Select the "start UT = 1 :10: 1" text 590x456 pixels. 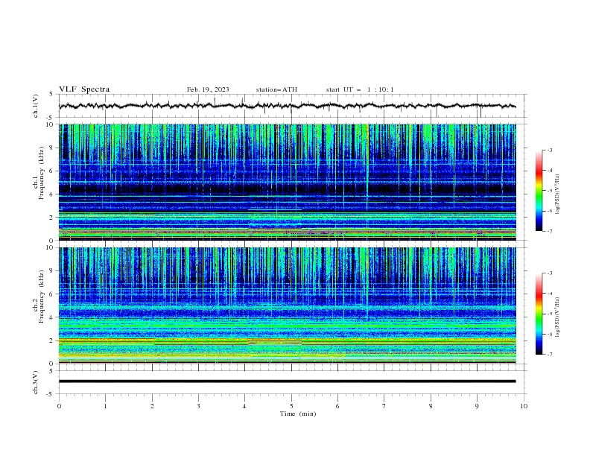click(360, 89)
